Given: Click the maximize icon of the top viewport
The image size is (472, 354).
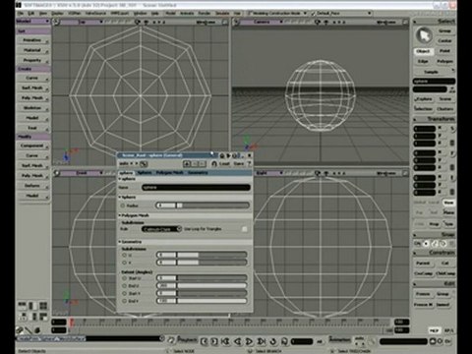Looking at the screenshot, I should click(x=225, y=22).
